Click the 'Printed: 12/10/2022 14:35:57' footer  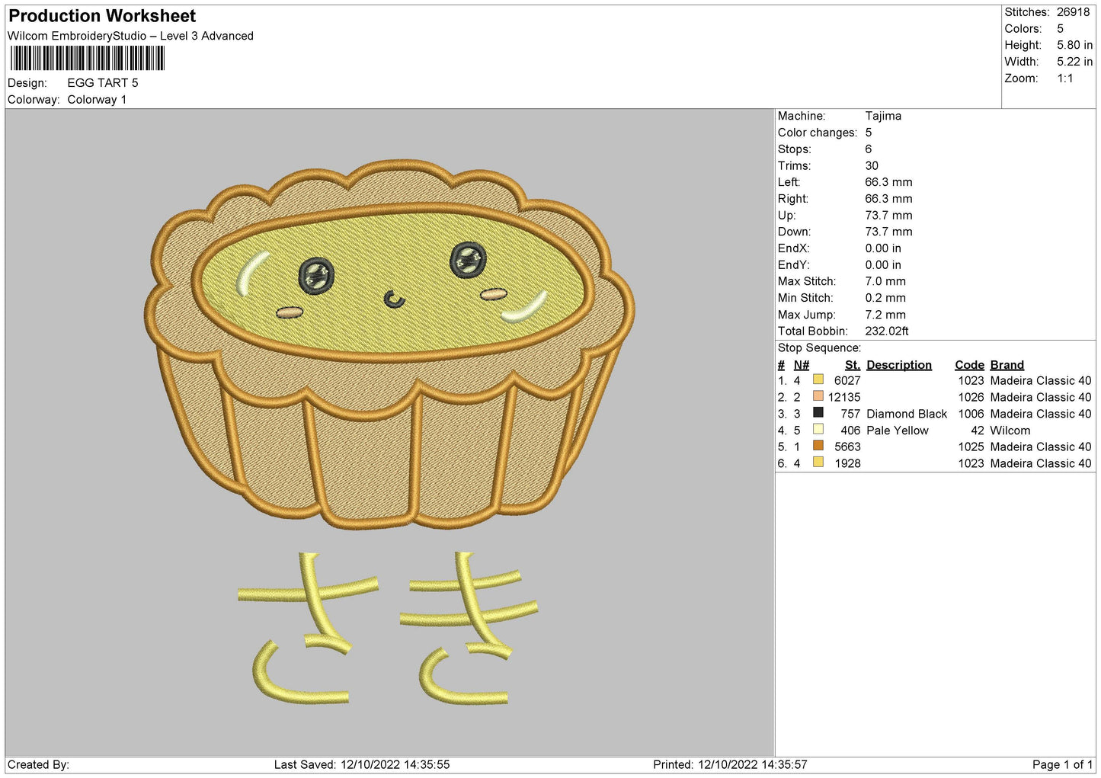click(730, 765)
